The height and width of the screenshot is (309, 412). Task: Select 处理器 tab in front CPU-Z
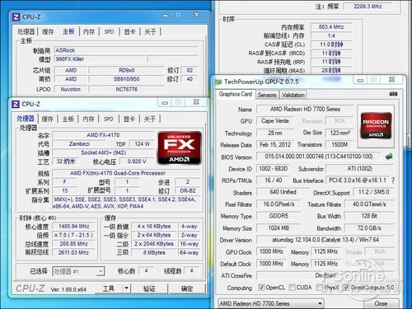26,119
